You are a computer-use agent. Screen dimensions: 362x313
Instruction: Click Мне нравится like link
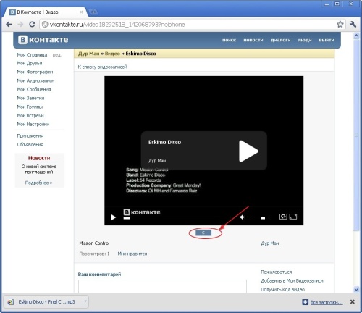tap(132, 254)
